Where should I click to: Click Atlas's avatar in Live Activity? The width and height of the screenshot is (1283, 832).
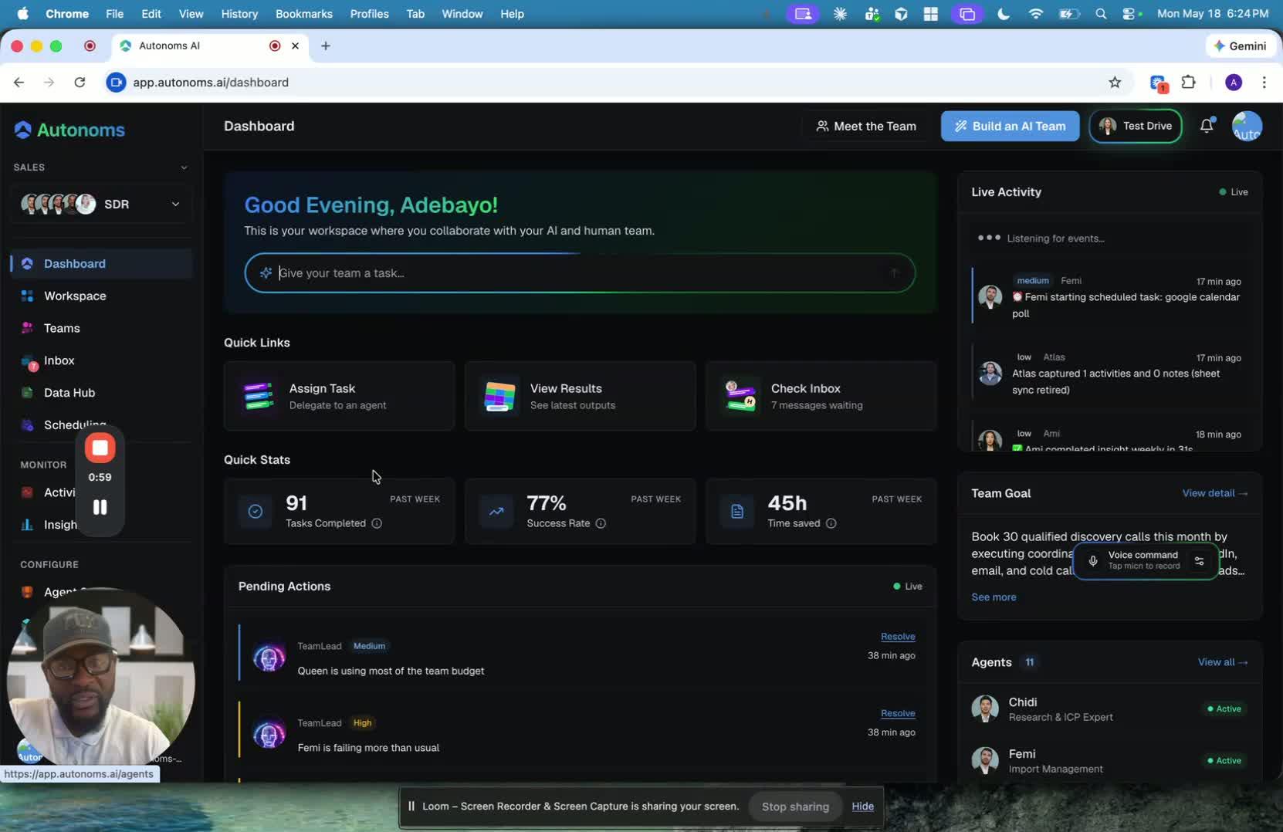pyautogui.click(x=990, y=374)
